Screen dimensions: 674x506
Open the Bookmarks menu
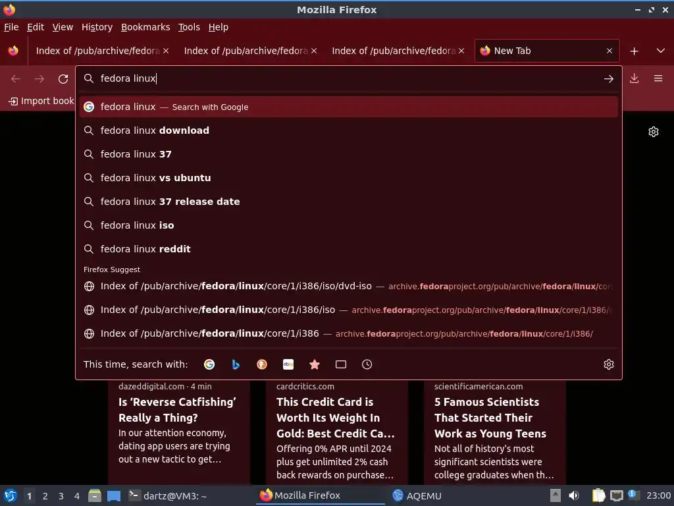point(145,27)
